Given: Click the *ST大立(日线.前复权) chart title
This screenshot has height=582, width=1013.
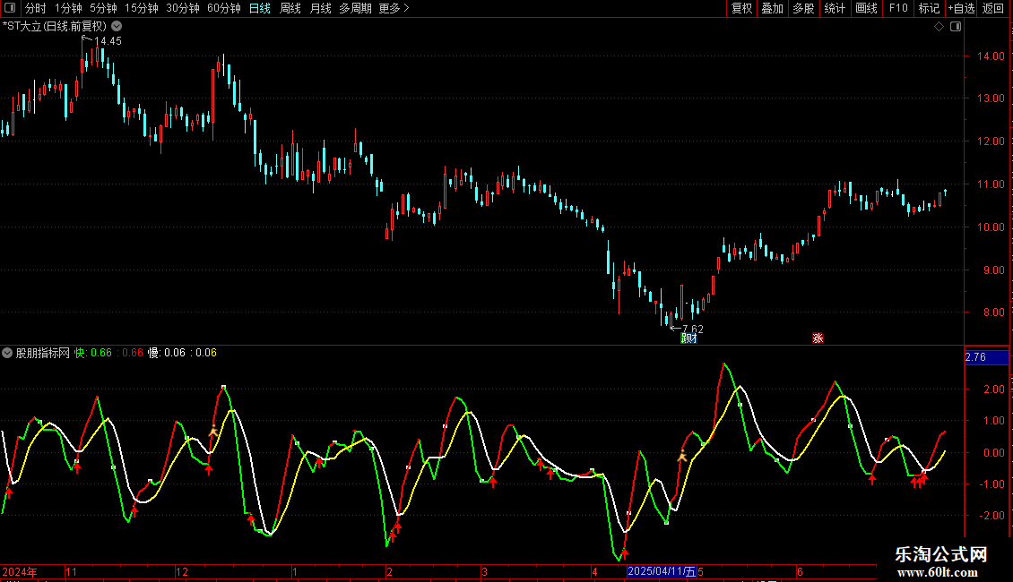Looking at the screenshot, I should point(55,27).
